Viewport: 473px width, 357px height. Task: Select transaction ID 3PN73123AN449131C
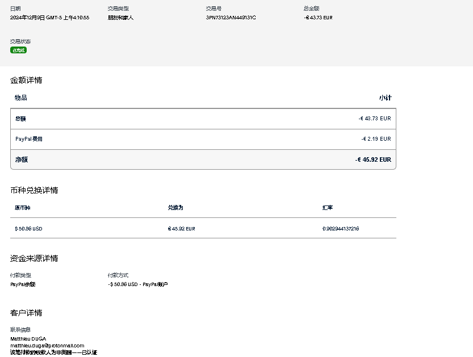coord(231,18)
